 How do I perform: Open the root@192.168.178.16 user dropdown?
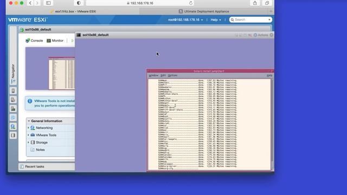pyautogui.click(x=185, y=20)
